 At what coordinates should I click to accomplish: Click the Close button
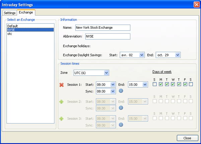pos(187,138)
